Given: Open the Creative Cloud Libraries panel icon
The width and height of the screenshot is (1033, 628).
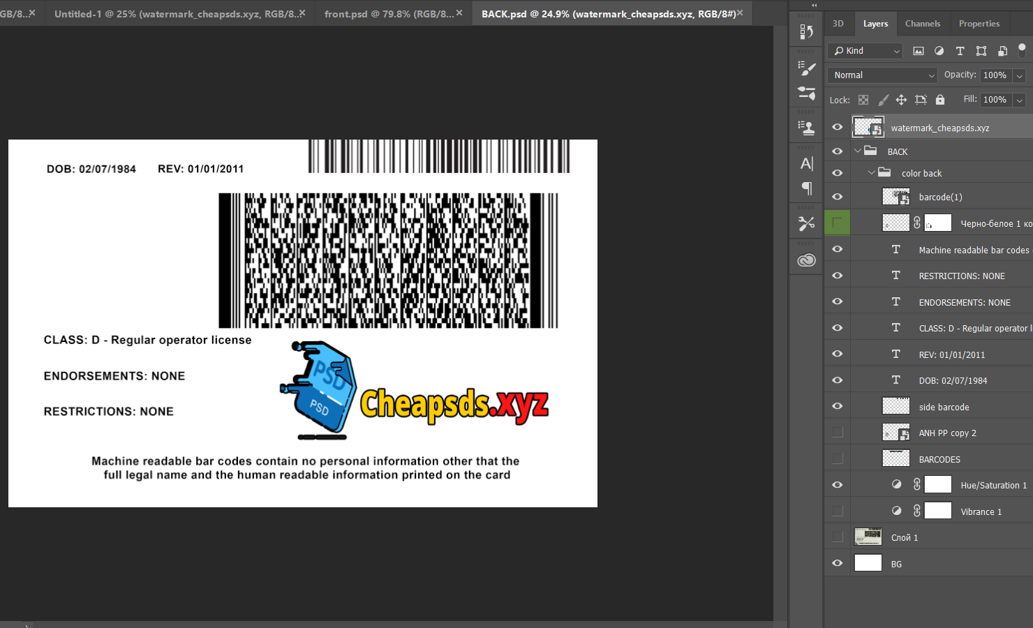Looking at the screenshot, I should (x=806, y=260).
